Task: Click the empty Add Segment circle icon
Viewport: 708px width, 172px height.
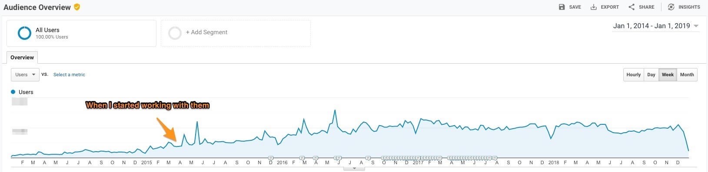Action: point(175,33)
